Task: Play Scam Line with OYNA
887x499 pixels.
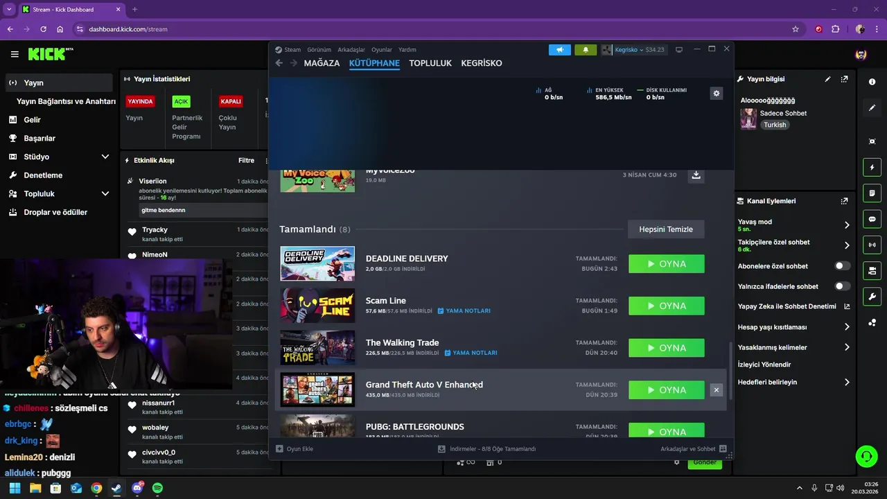Action: click(x=666, y=306)
